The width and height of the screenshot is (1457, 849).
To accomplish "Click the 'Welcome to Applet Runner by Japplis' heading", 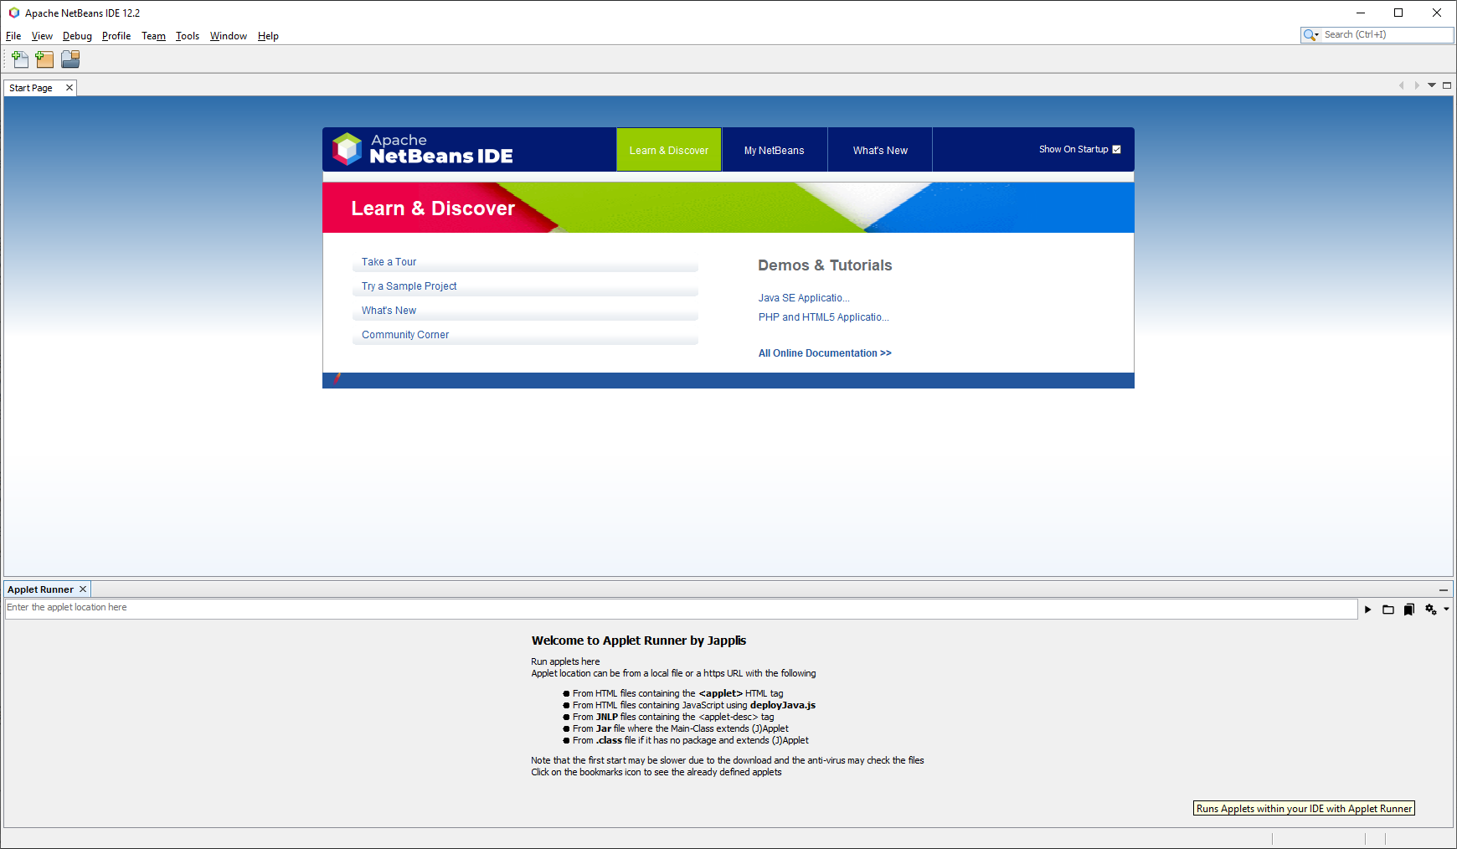I will pyautogui.click(x=639, y=641).
